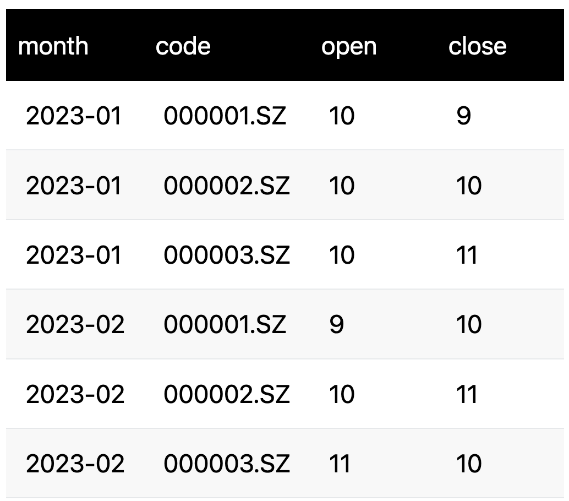Click close value 9 for 2023-01 000001.SZ
The image size is (569, 501).
[x=463, y=116]
